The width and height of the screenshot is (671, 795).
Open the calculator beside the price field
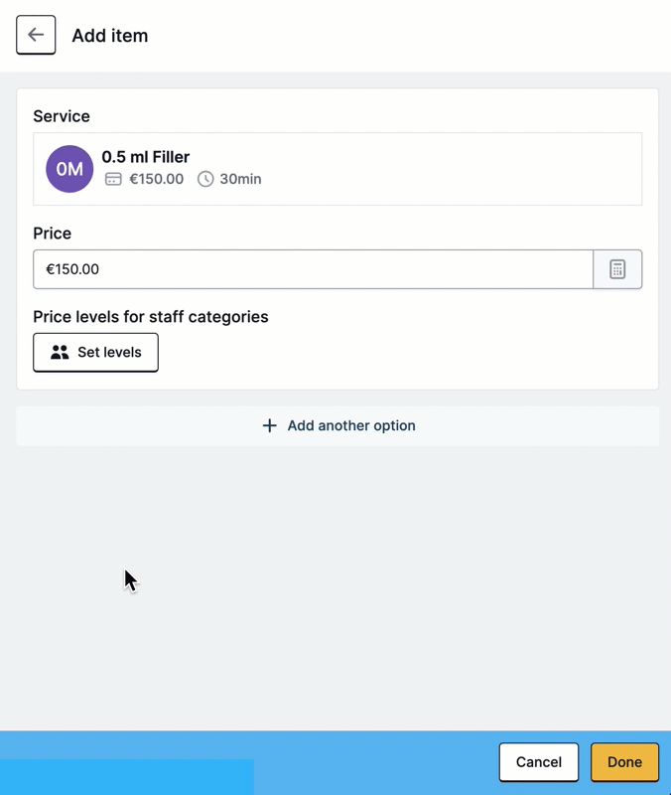617,269
